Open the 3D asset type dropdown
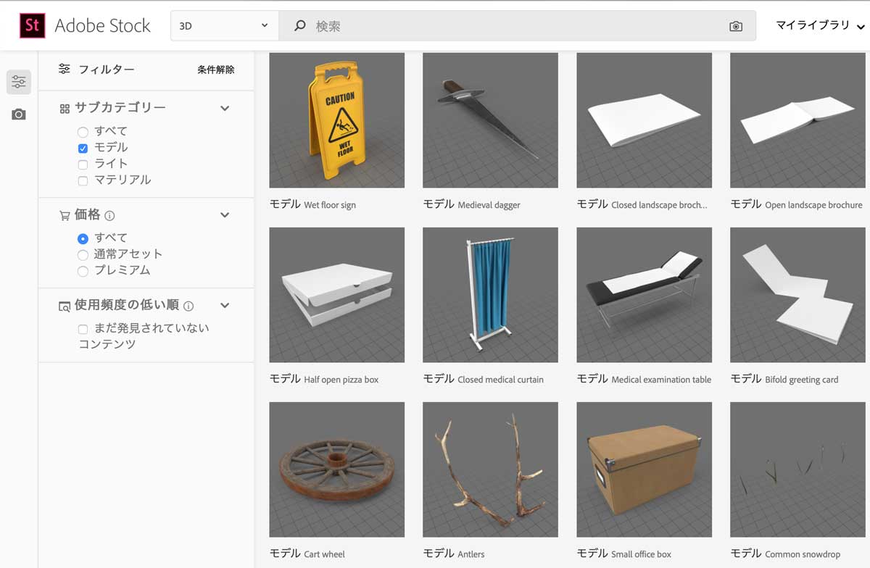The image size is (870, 568). [x=224, y=26]
